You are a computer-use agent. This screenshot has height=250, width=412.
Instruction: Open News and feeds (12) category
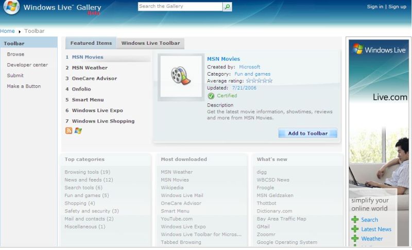[x=89, y=180]
